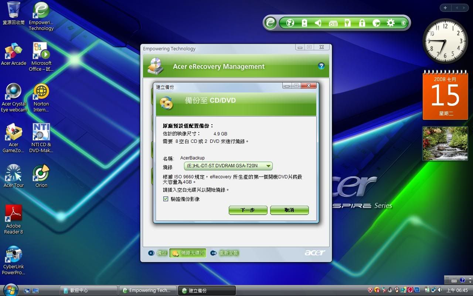Screen dimensions: 473x296
Task: Open the eNet globe icon in Empowering toolbar
Action: pyautogui.click(x=290, y=23)
